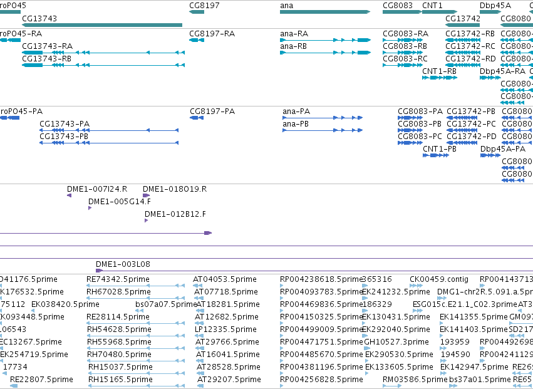533x389 pixels.
Task: Click the Dbp45A-PA protein label
Action: pos(503,149)
